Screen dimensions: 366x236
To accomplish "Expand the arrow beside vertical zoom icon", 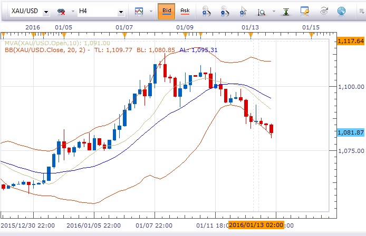I will click(x=274, y=11).
